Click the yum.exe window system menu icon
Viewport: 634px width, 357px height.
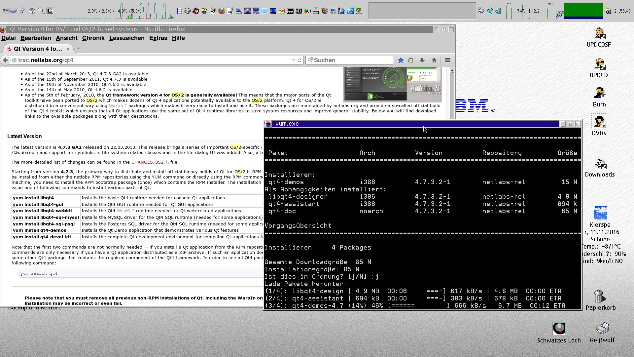click(x=268, y=124)
